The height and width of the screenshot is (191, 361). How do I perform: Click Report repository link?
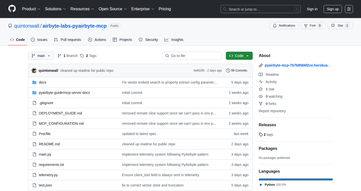tap(272, 111)
